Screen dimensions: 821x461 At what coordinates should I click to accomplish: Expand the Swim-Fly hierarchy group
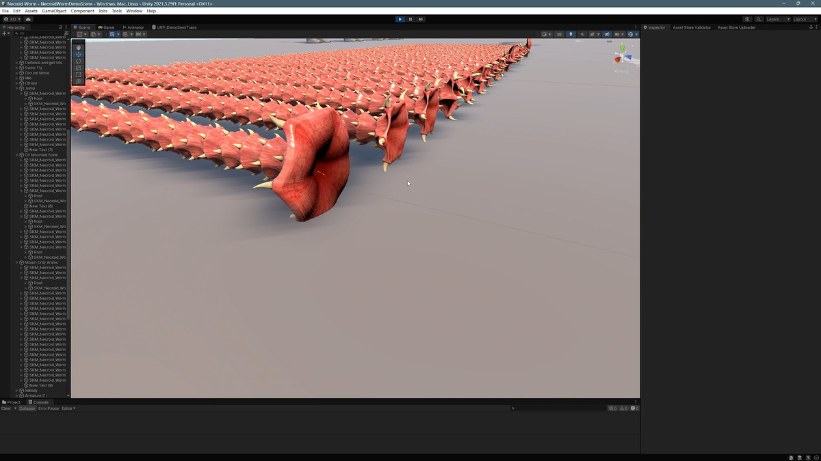(x=17, y=68)
